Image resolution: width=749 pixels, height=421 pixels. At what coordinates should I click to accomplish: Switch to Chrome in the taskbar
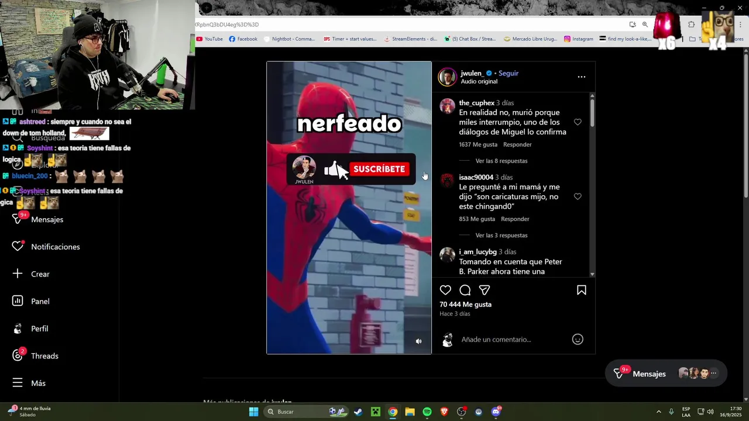pos(393,412)
